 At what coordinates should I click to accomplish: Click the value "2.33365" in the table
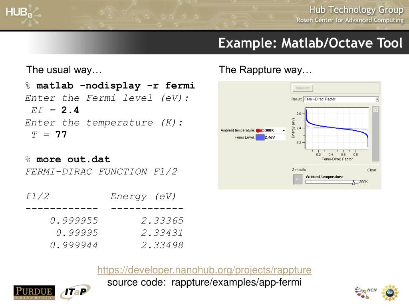coord(162,221)
